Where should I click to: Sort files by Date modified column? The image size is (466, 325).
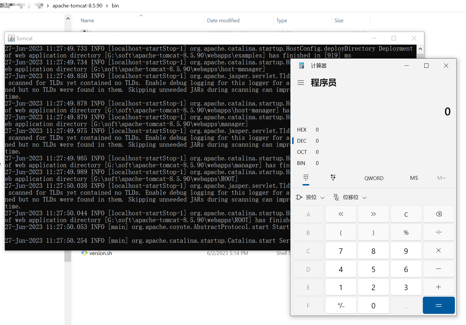pos(223,21)
